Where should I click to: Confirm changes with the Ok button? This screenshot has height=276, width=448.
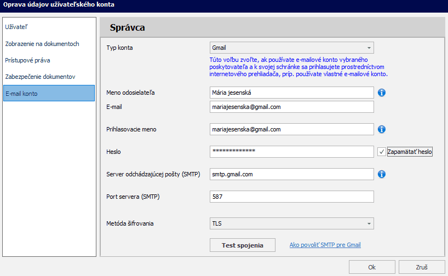pos(371,267)
